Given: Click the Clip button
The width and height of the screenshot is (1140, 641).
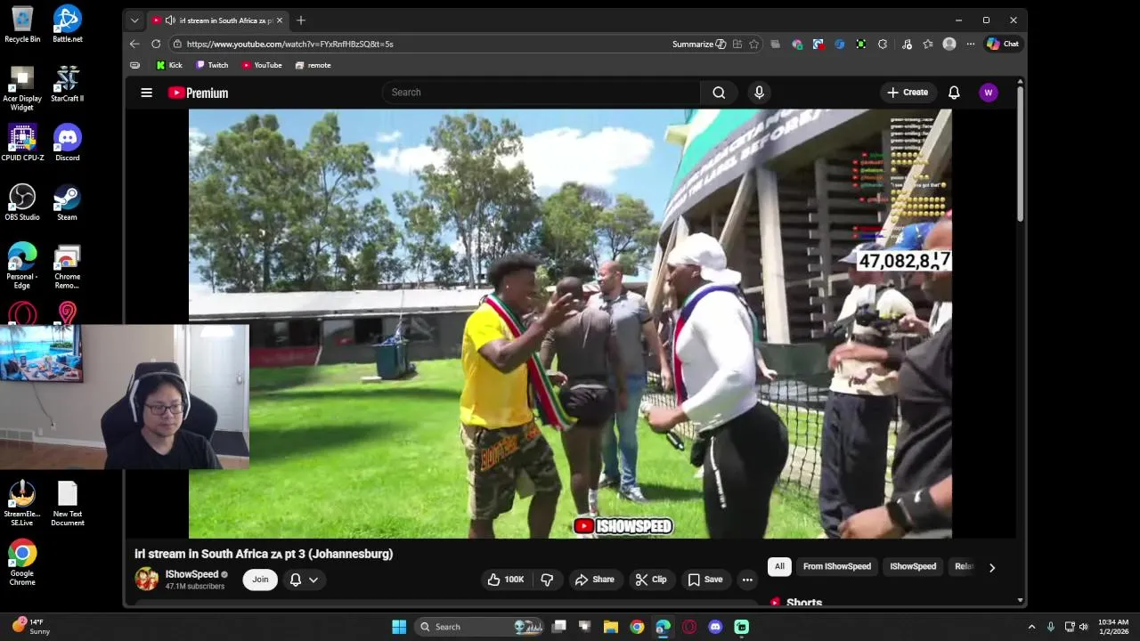Looking at the screenshot, I should pos(650,580).
